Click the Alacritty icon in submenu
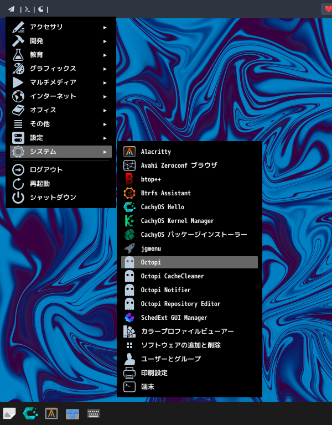 [129, 152]
